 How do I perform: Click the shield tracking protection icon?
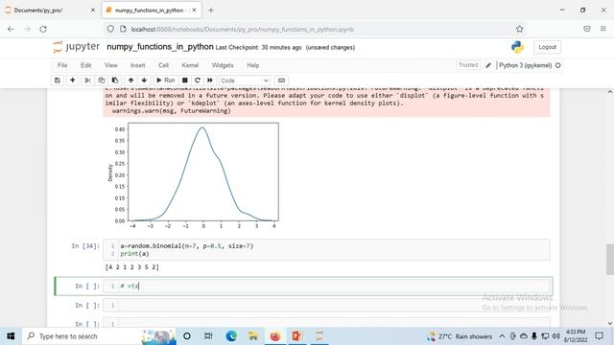pos(111,29)
